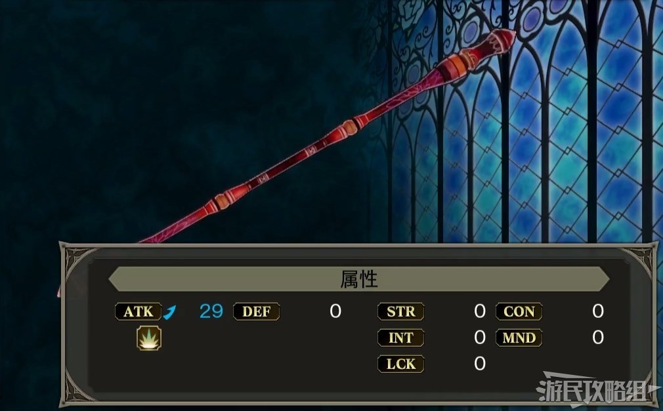Select the LCK stat badge
Screen dimensions: 663x411
401,364
